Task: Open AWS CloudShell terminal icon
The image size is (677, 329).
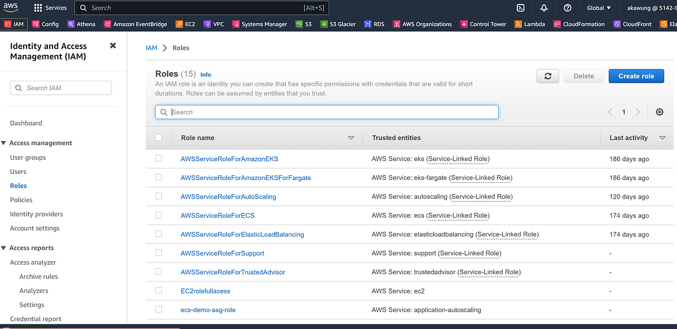Action: (x=520, y=8)
